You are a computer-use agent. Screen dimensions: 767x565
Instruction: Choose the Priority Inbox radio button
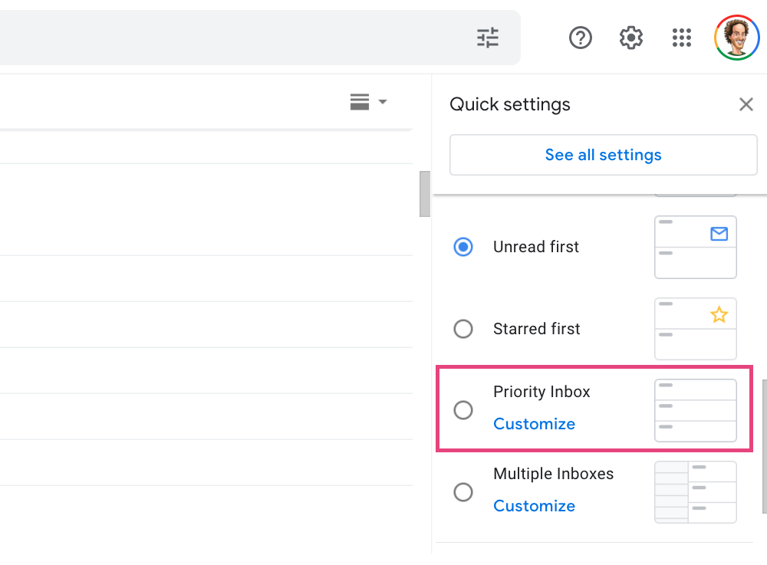(x=463, y=410)
